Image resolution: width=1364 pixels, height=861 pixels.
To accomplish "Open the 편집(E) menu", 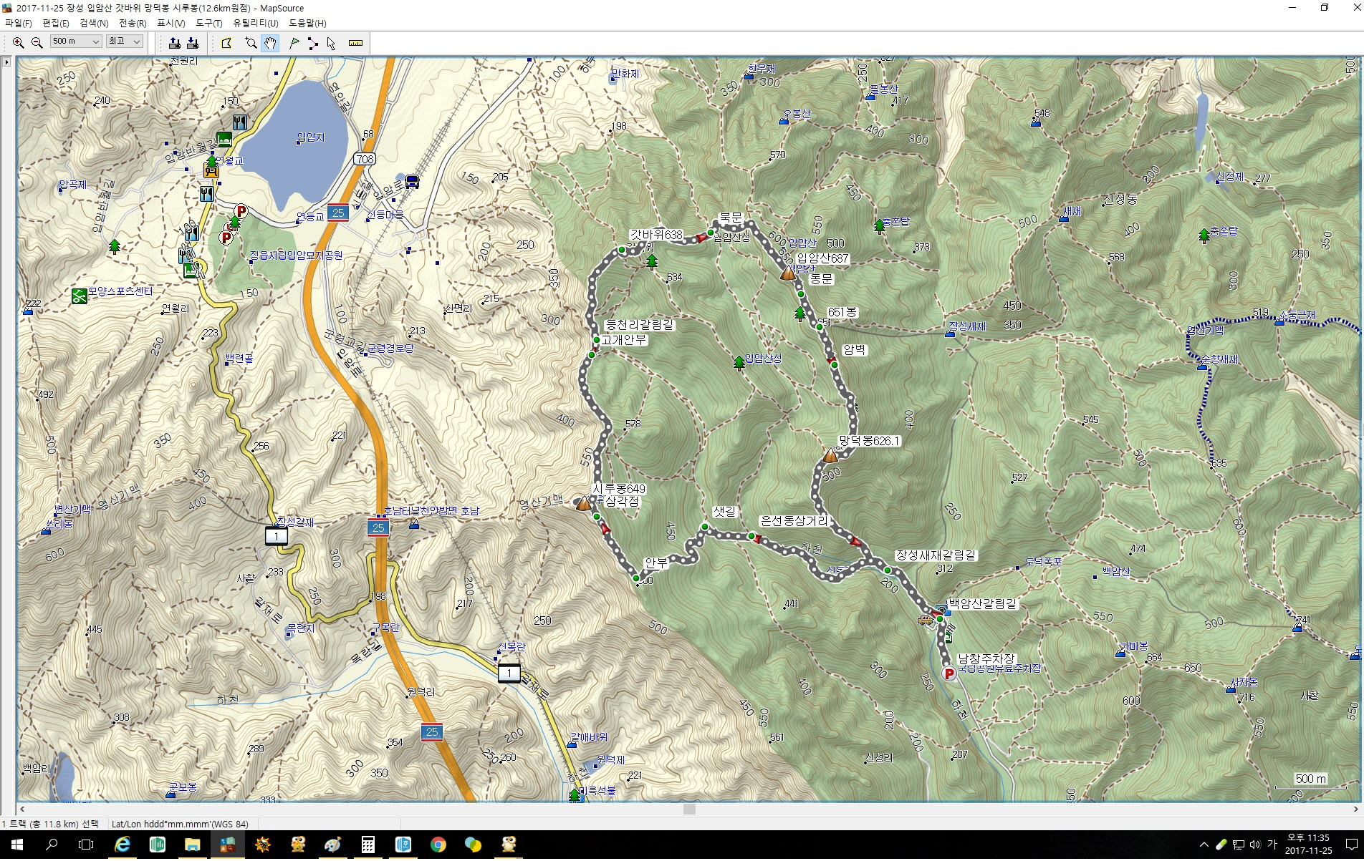I will (56, 23).
